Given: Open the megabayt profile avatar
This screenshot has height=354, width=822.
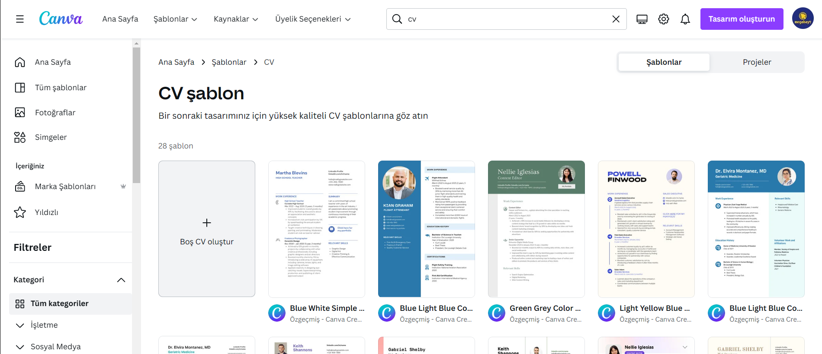Looking at the screenshot, I should click(803, 19).
